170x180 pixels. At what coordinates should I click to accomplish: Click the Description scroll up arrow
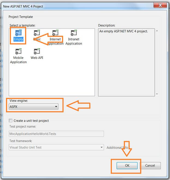point(157,31)
